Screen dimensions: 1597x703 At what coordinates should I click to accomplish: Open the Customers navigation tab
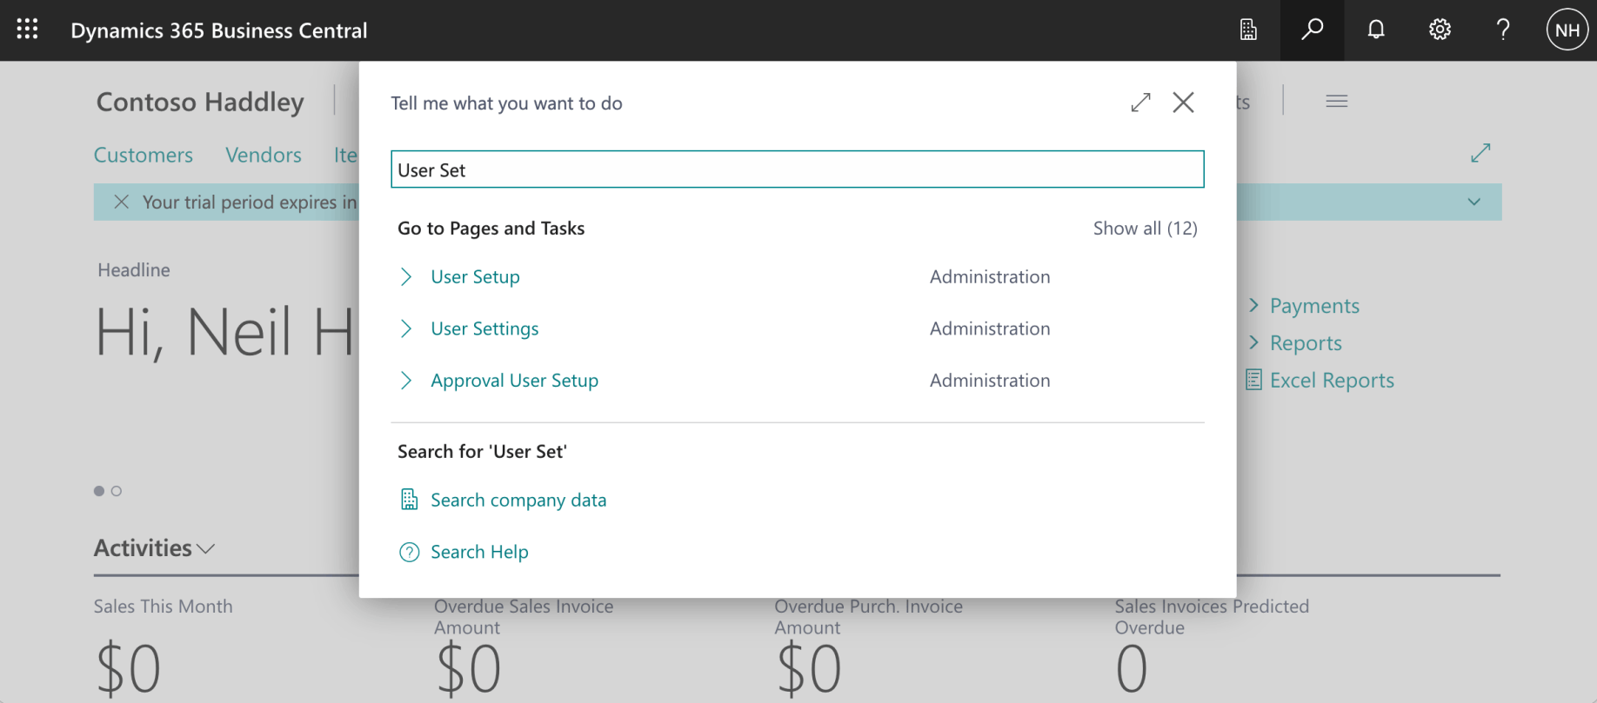pos(144,155)
